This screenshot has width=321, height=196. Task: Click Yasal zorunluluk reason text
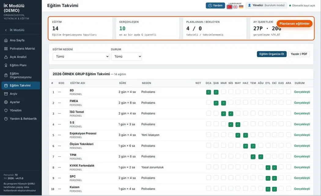click(x=153, y=167)
